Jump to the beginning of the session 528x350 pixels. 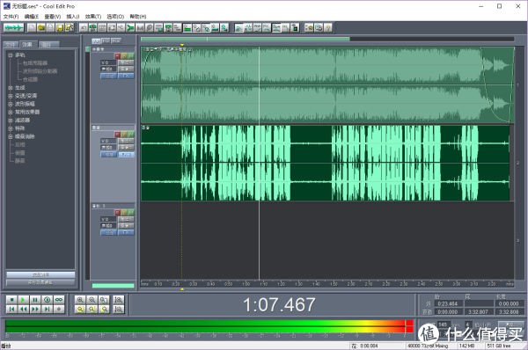(x=11, y=309)
